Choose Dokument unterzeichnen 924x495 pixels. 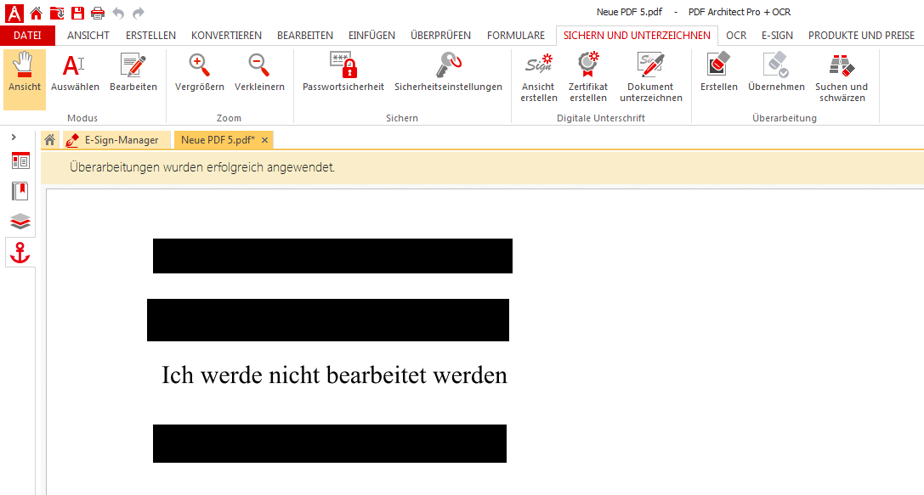point(650,78)
